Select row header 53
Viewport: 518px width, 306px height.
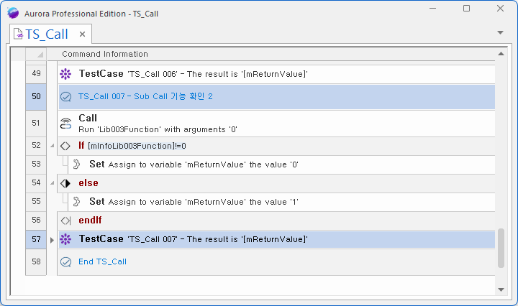(x=36, y=164)
